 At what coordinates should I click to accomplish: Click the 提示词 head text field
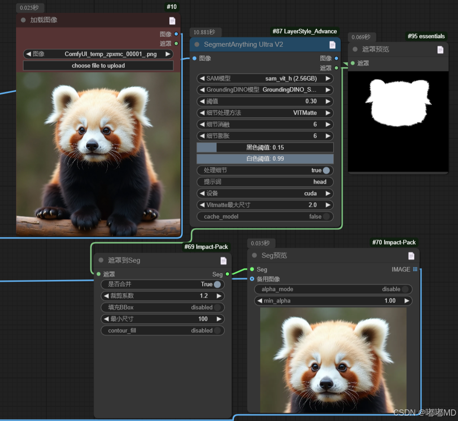(x=265, y=182)
